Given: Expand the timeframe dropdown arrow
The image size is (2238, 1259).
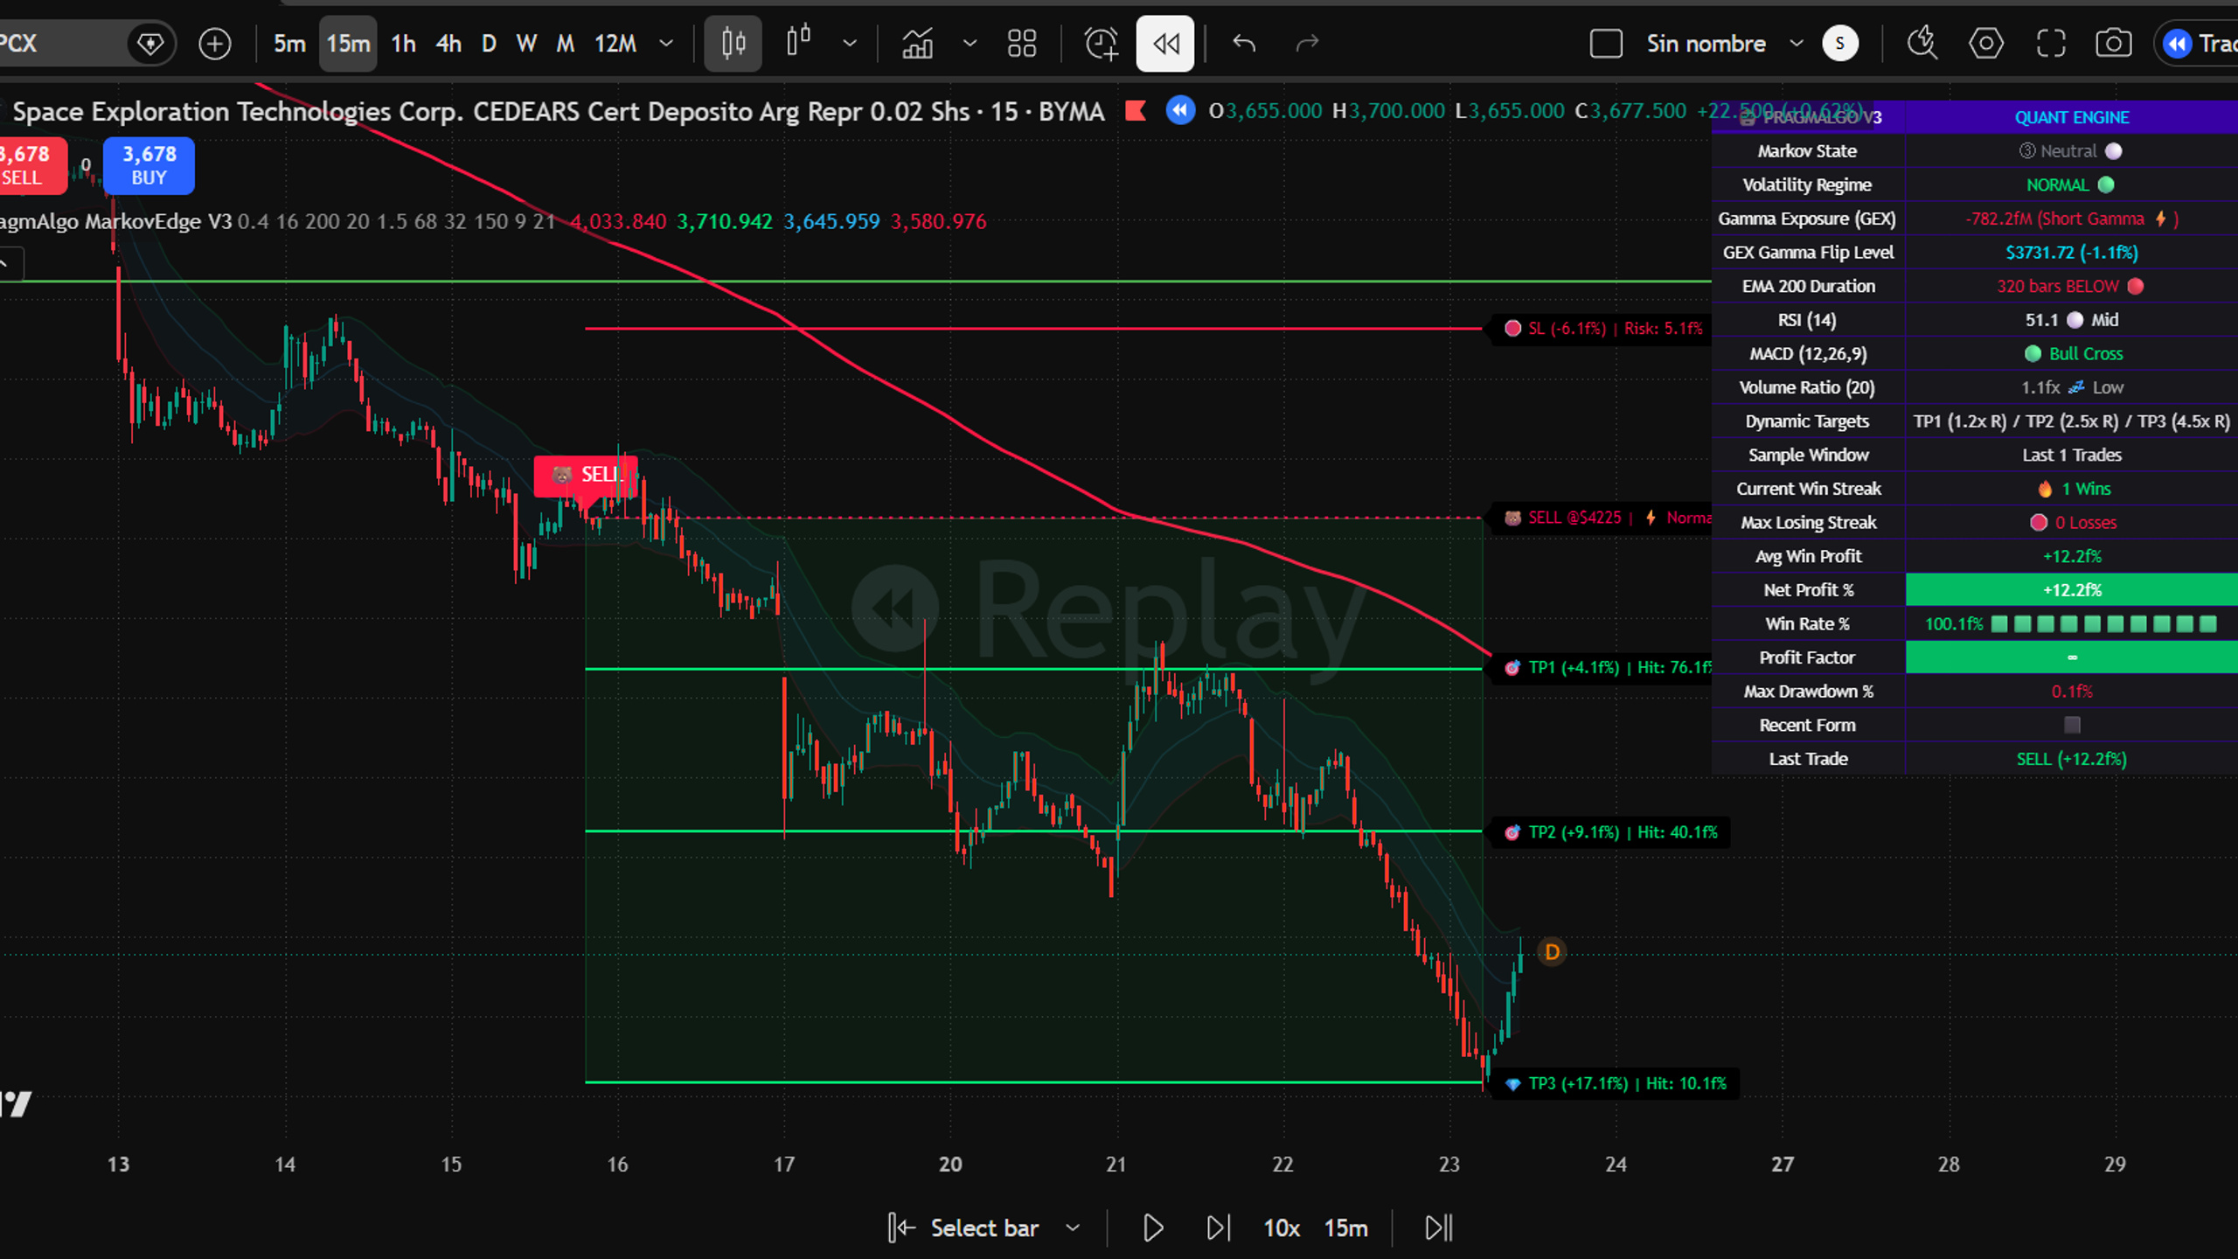Looking at the screenshot, I should pyautogui.click(x=666, y=44).
